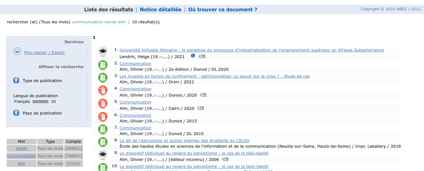The image size is (424, 171).
Task: Click thesis cap icon for result 9
Action: (x=103, y=155)
